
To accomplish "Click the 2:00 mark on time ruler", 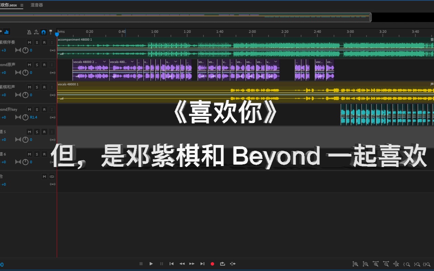I will pos(252,32).
